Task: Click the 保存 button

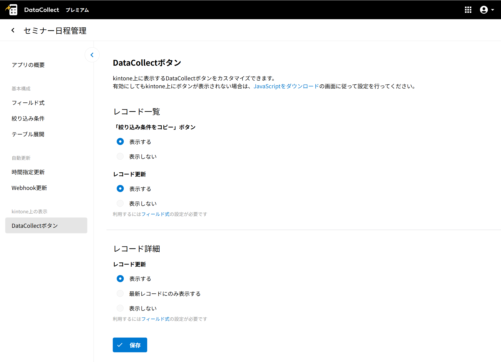Action: [x=130, y=345]
